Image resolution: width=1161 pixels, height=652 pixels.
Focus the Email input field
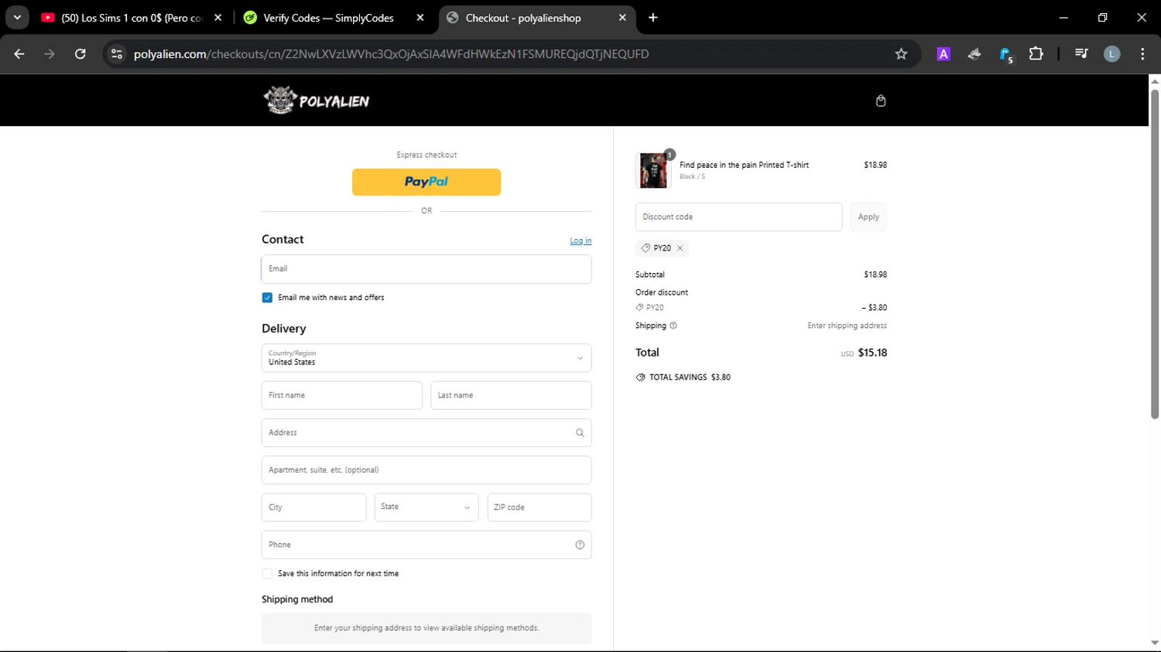(x=426, y=269)
